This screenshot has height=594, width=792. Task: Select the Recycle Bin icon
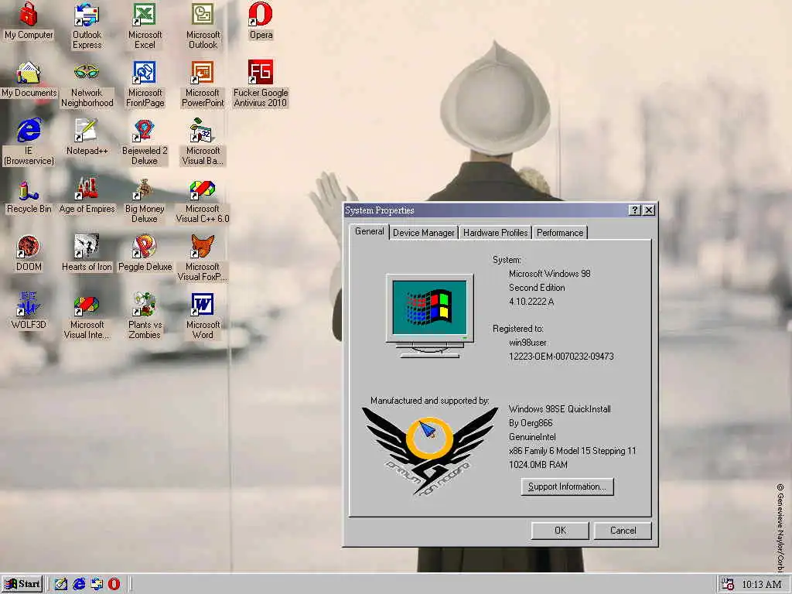(x=29, y=196)
